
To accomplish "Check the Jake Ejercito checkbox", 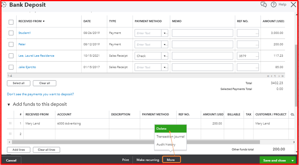I will coord(11,67).
